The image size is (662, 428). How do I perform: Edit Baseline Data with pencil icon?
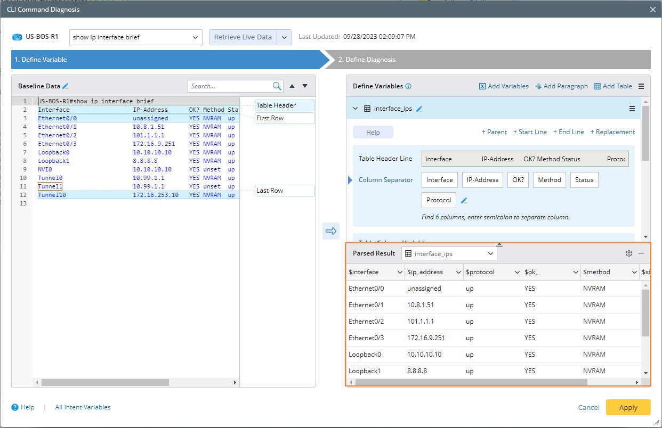[x=66, y=86]
